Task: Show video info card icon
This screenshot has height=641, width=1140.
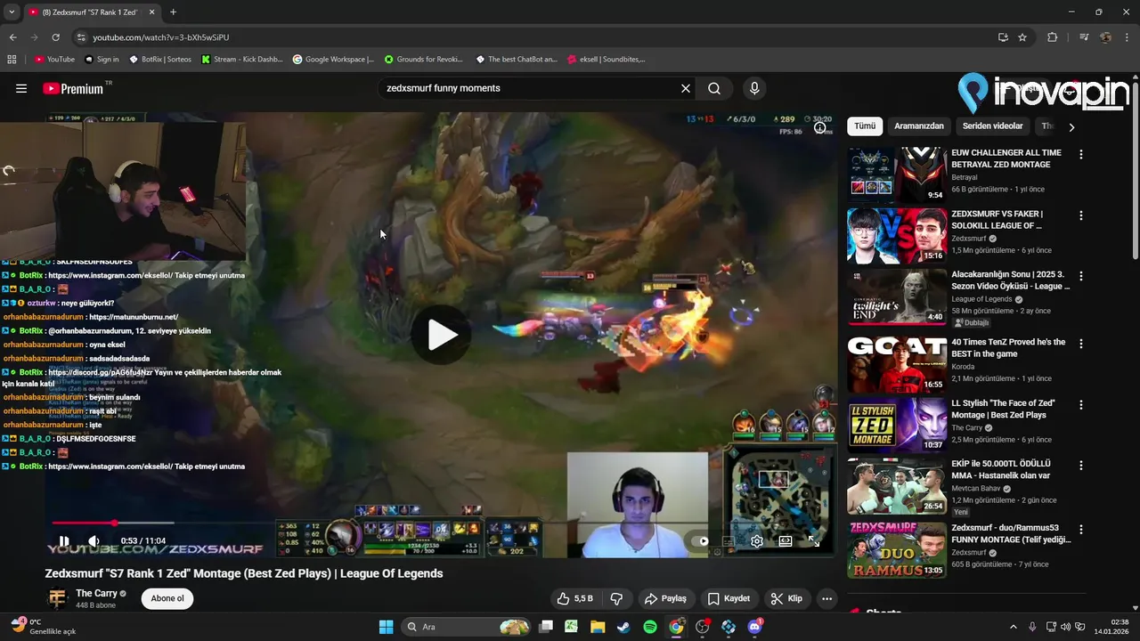Action: point(820,127)
